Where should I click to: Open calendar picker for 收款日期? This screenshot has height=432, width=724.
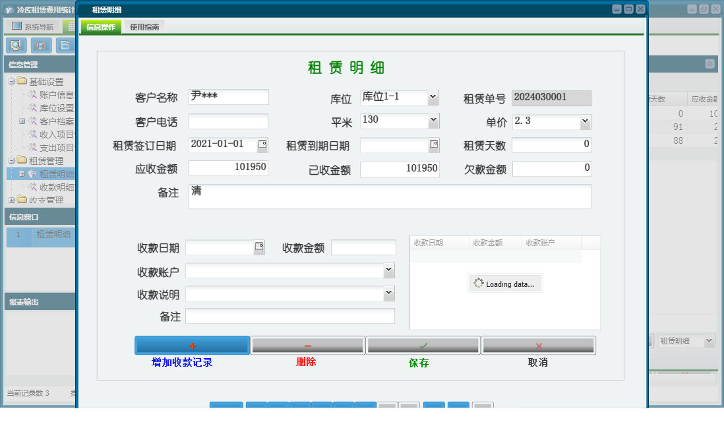(259, 247)
